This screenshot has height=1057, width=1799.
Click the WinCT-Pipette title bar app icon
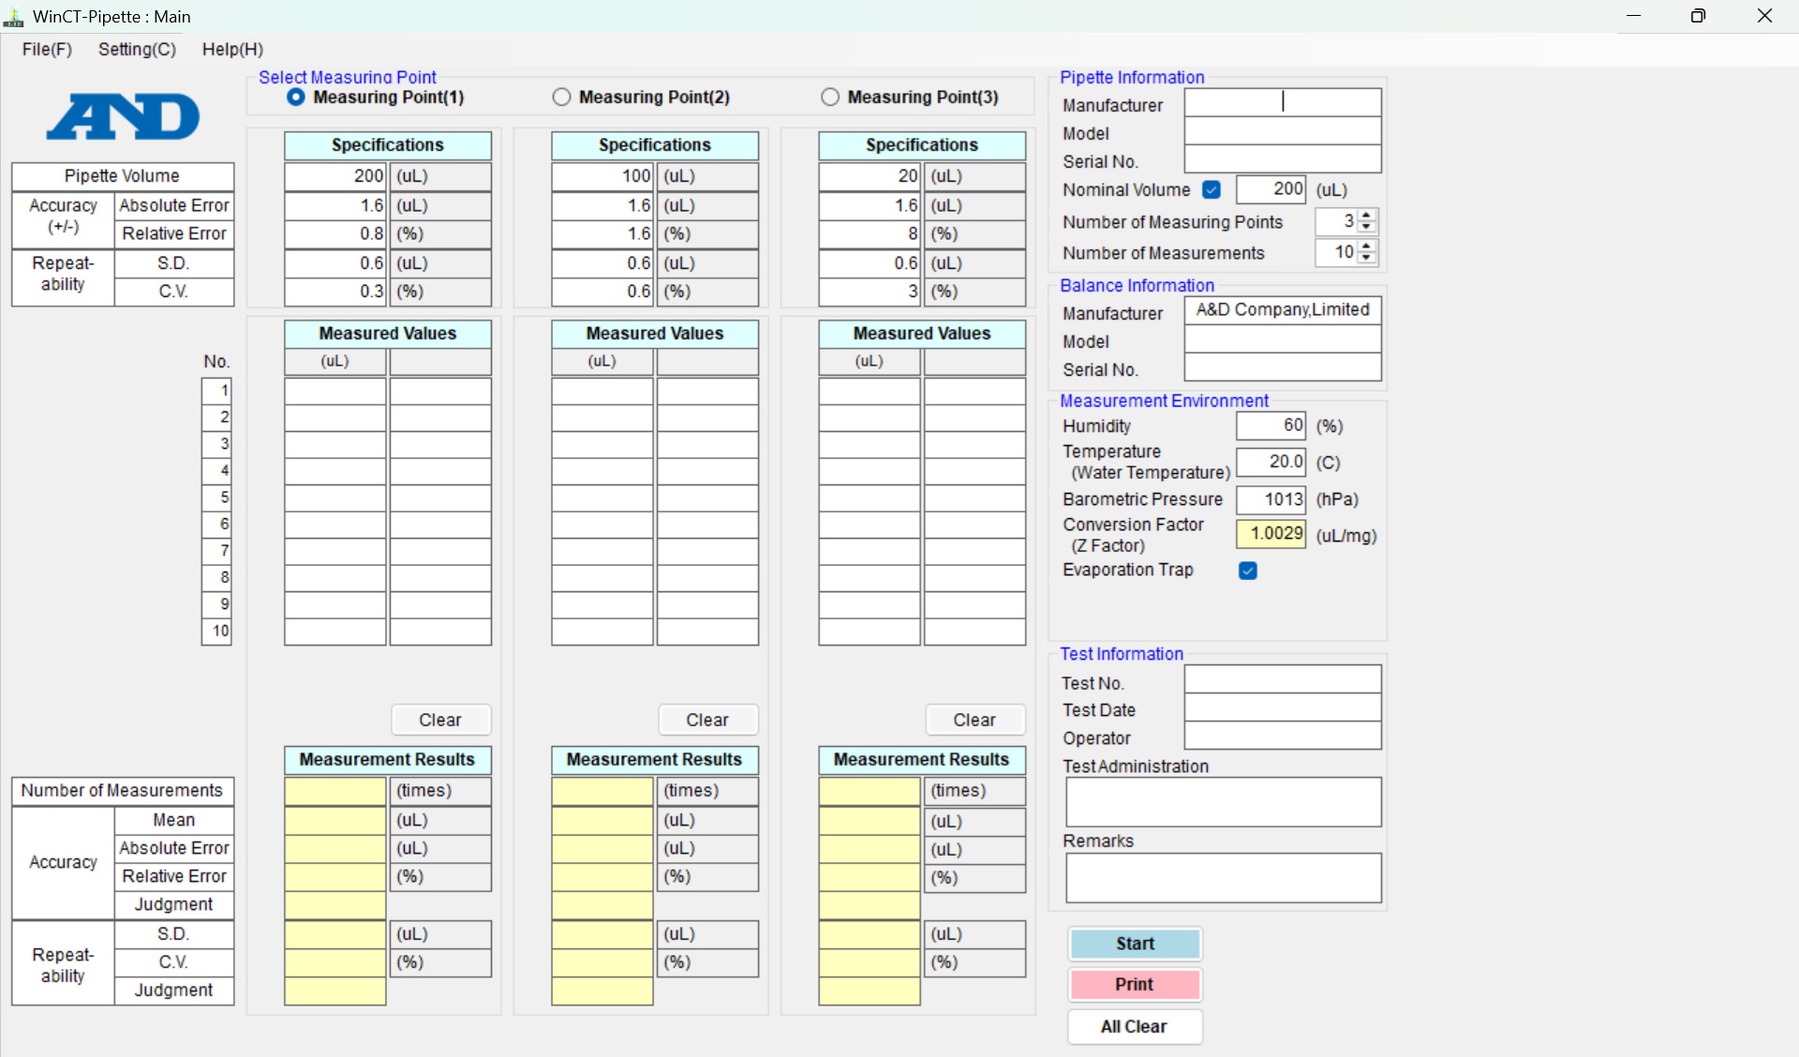(x=13, y=17)
